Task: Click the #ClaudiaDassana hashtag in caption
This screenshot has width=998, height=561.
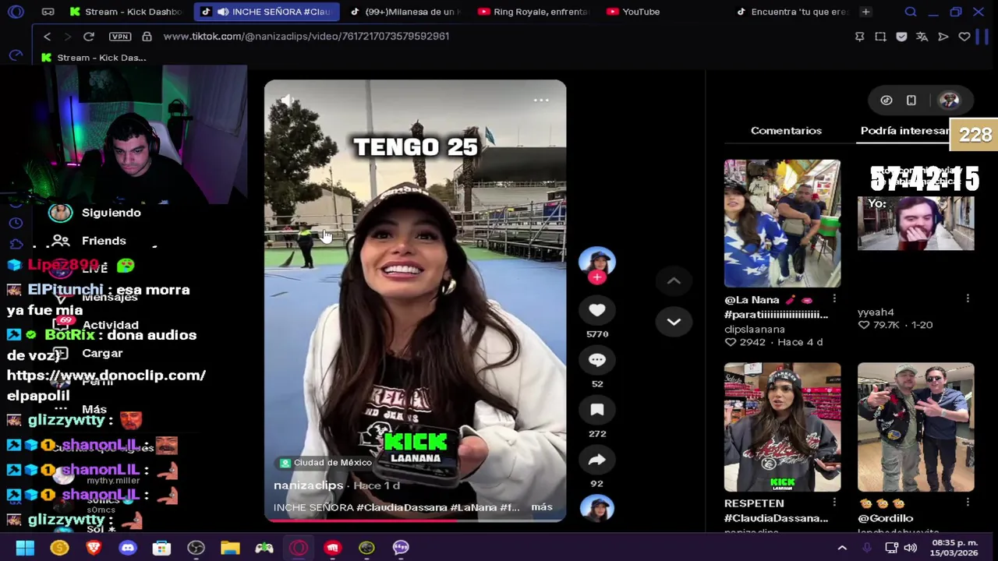Action: (x=402, y=507)
